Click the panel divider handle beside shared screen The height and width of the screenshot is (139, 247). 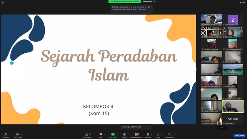tap(196, 69)
